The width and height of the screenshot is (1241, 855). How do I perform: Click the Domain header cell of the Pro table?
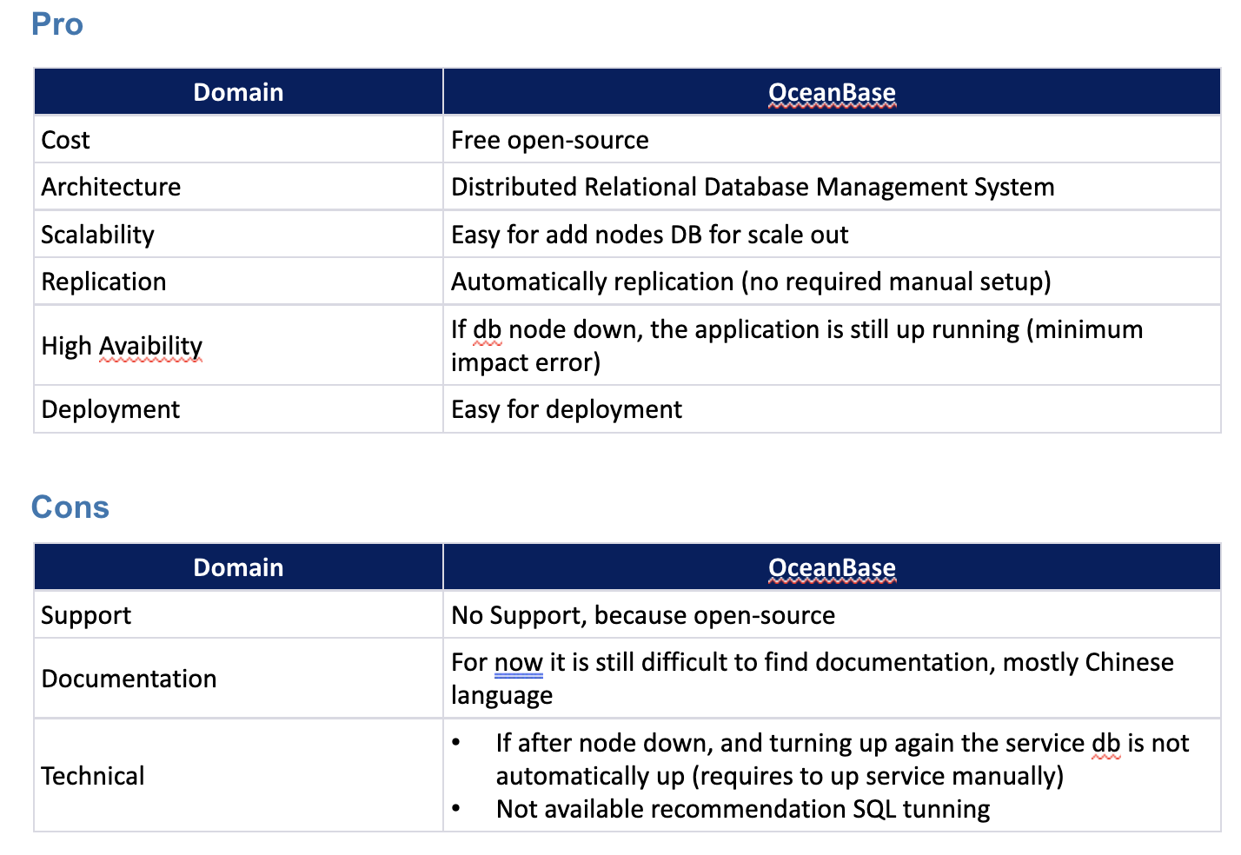(237, 91)
